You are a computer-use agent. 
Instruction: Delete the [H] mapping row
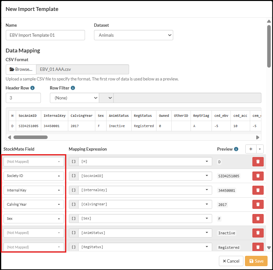(258, 162)
